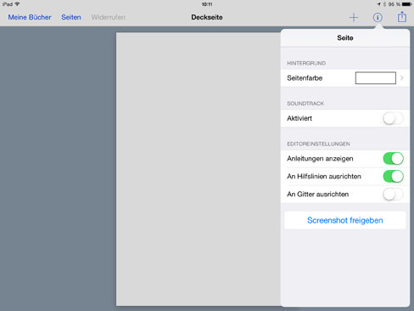
Task: Tap Screenshot freigeben button
Action: click(x=345, y=220)
